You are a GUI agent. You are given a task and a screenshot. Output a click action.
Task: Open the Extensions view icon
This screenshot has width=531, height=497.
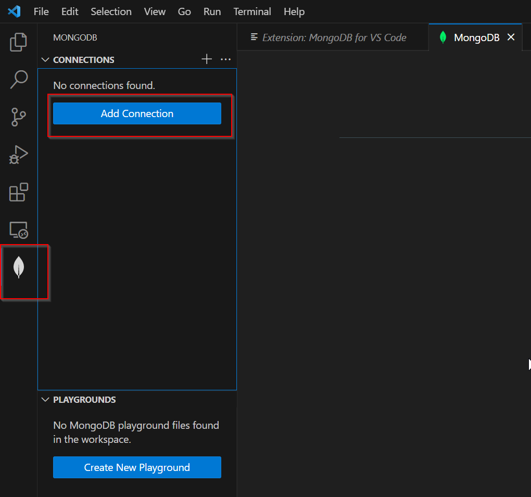pyautogui.click(x=18, y=193)
